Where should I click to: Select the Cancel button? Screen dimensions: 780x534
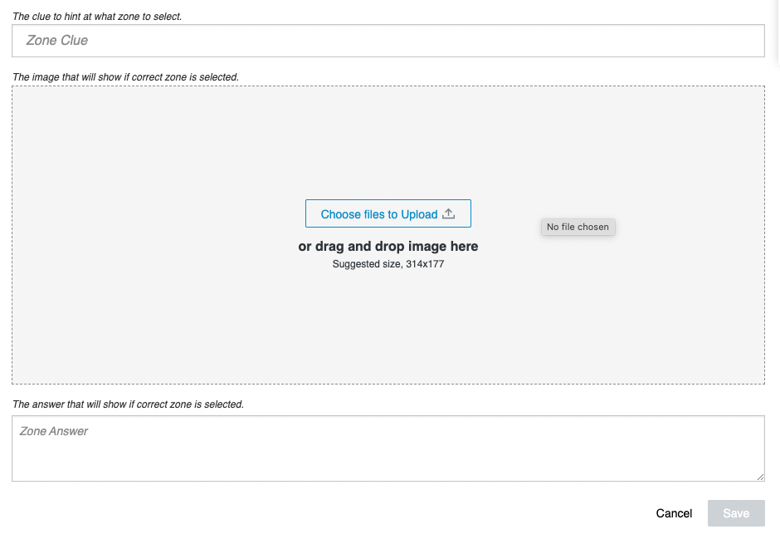675,513
